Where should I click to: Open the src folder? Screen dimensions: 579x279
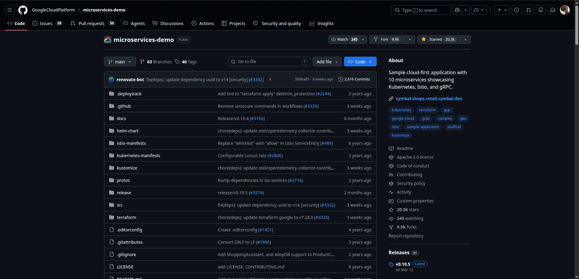120,205
